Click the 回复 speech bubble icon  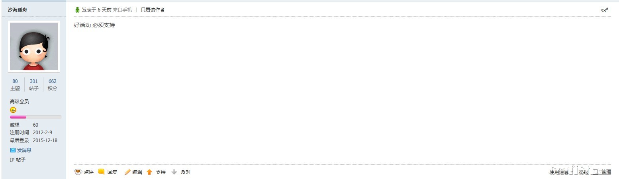pos(101,172)
